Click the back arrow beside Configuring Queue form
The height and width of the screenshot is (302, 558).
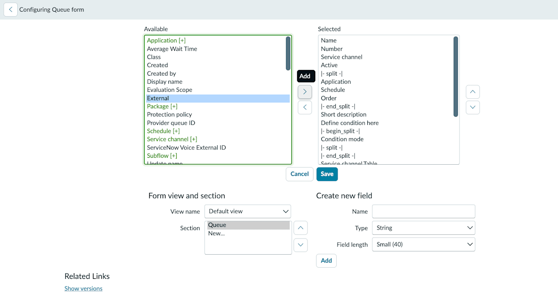[11, 9]
